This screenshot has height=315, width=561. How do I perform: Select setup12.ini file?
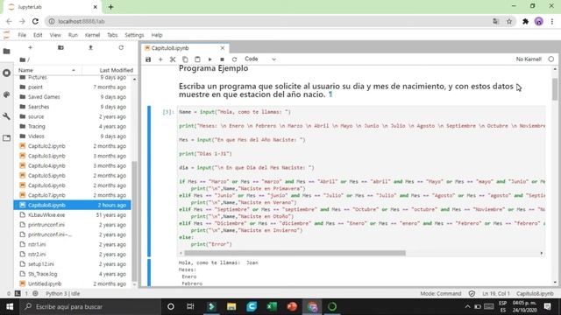73,264
